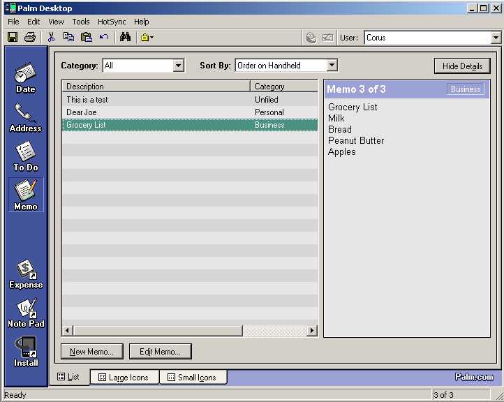Click the Print toolbar icon

pyautogui.click(x=30, y=37)
